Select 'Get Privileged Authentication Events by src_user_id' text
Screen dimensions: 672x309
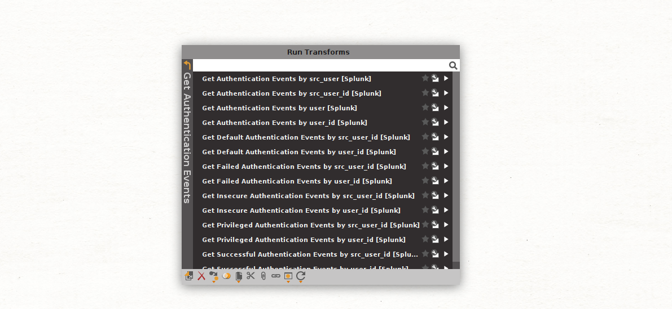(295, 225)
